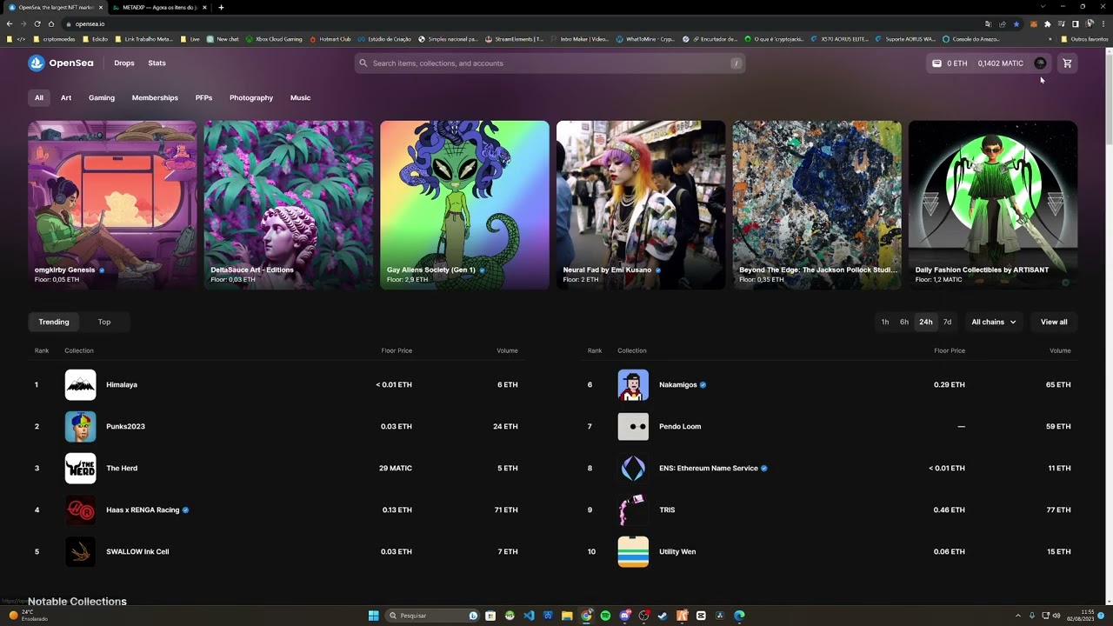Open the shopping cart icon
Image resolution: width=1113 pixels, height=626 pixels.
pos(1067,63)
